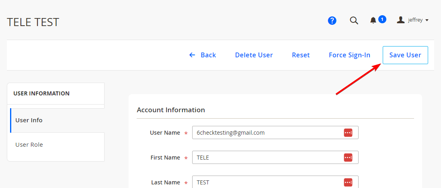
Task: Click the user avatar icon beside jeffrey
Action: click(401, 20)
